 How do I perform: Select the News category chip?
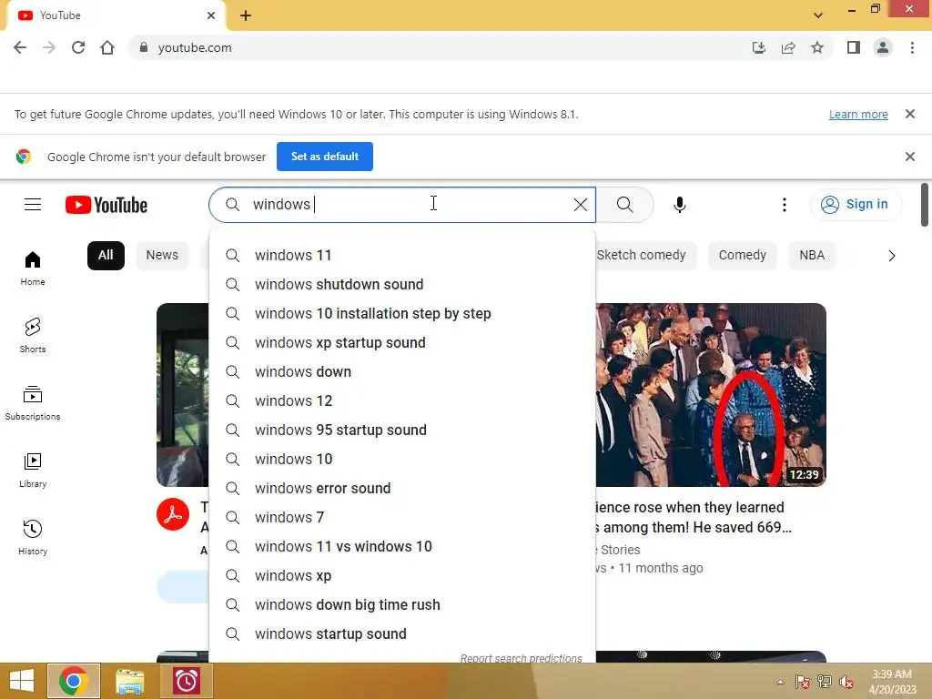point(162,256)
